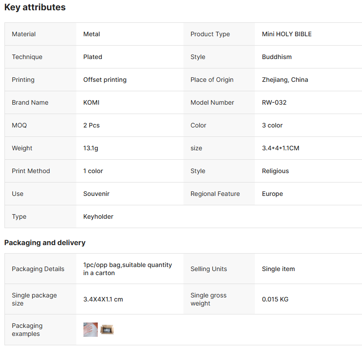Viewport: 362px width, 348px height.
Task: Click the Religious style value
Action: click(x=275, y=171)
